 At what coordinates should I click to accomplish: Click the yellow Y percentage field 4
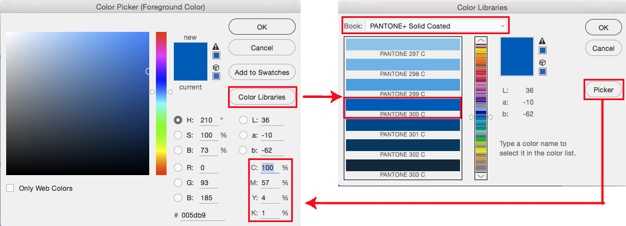[269, 198]
